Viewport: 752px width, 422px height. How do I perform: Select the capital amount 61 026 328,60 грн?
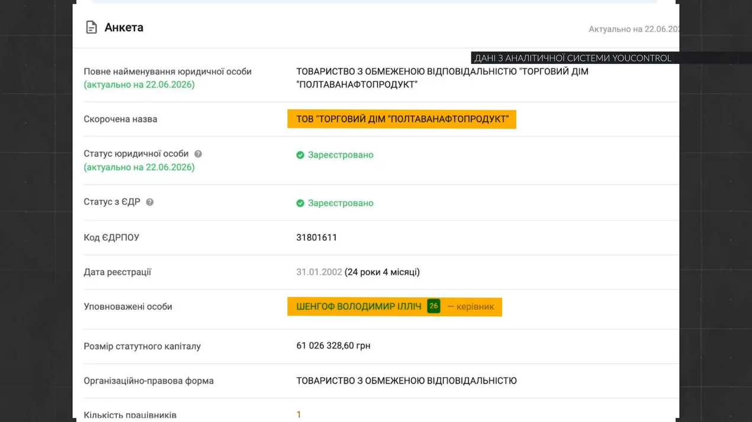point(333,346)
